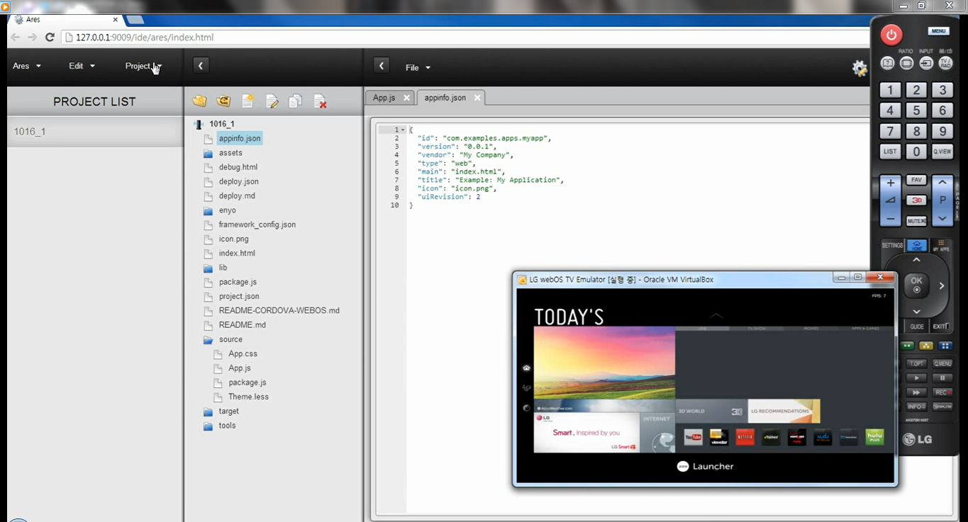Click the green color button on the remote

point(907,346)
